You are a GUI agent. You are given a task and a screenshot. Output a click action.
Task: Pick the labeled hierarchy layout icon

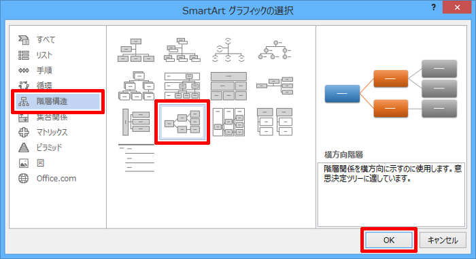coord(182,86)
